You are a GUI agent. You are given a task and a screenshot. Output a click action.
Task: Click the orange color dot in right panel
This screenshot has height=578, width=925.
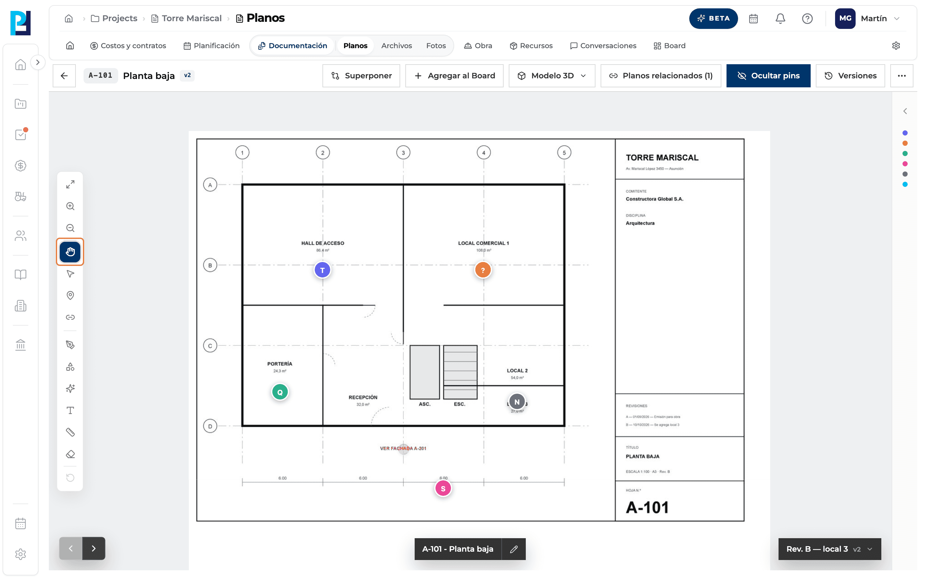point(905,143)
